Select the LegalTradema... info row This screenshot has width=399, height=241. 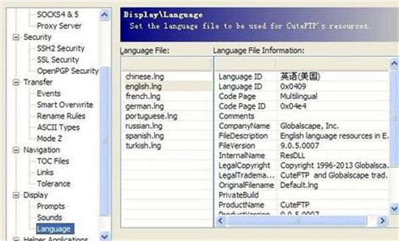click(303, 175)
